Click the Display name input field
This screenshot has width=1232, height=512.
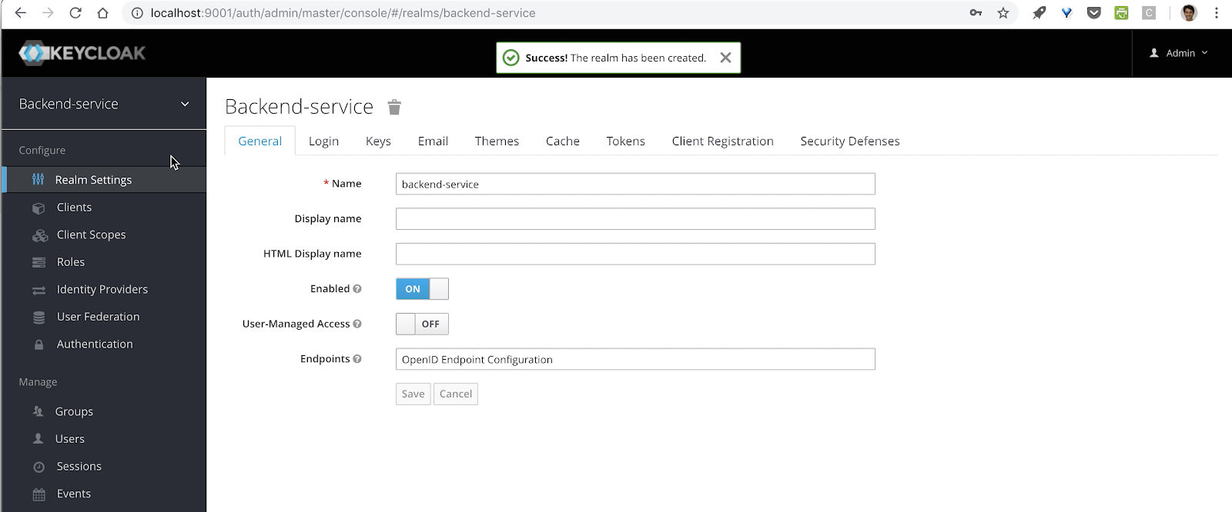pos(635,219)
